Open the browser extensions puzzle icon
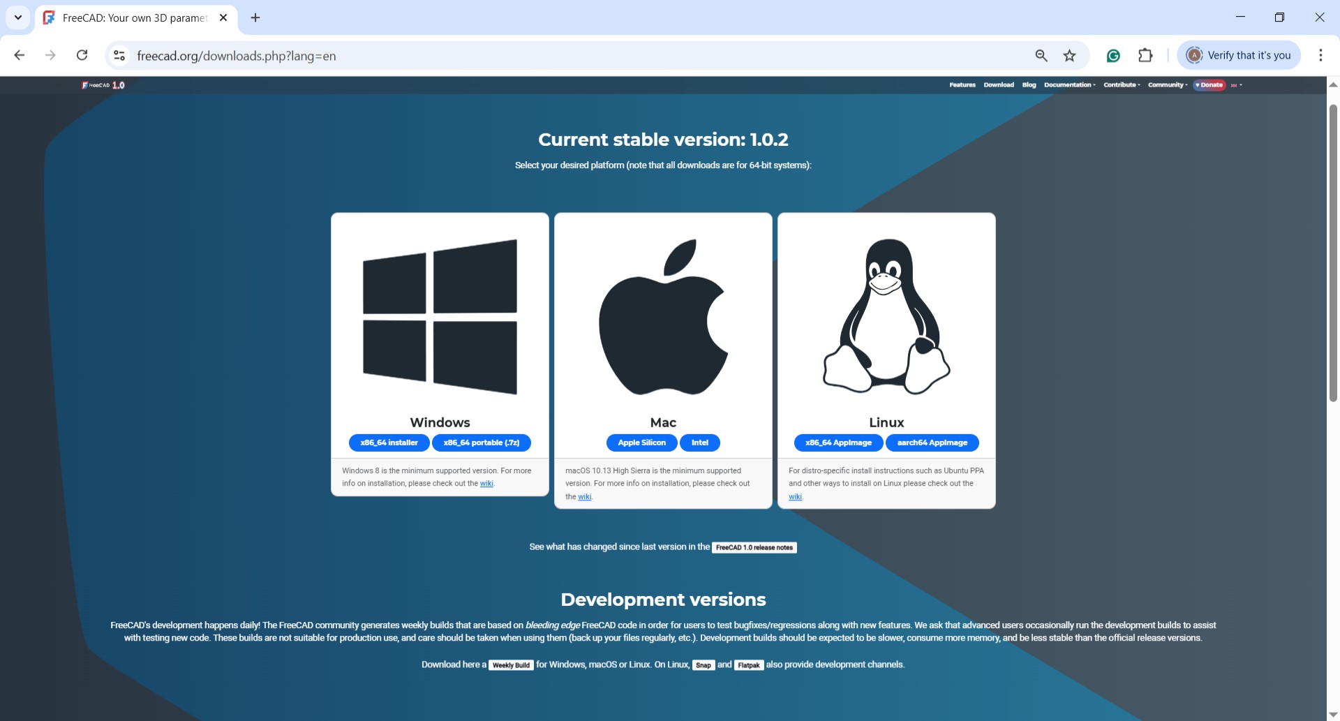Viewport: 1340px width, 721px height. pos(1145,55)
